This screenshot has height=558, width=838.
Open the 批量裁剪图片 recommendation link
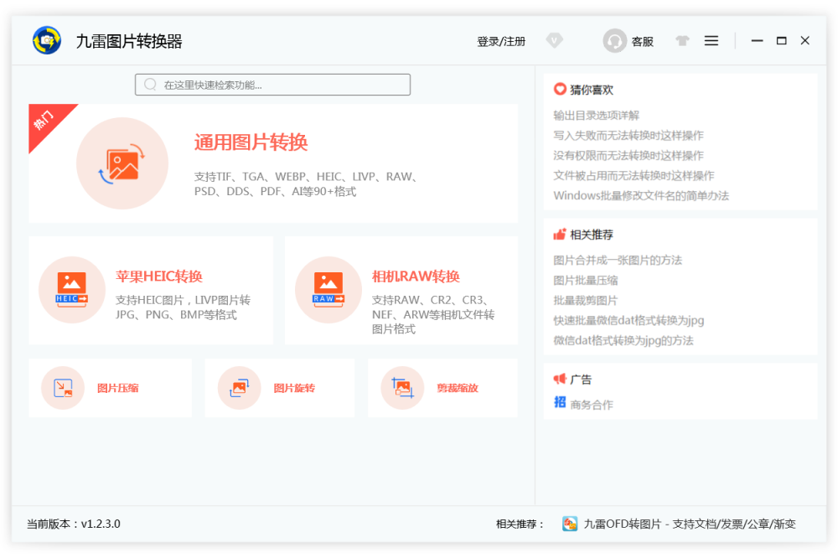(x=586, y=301)
